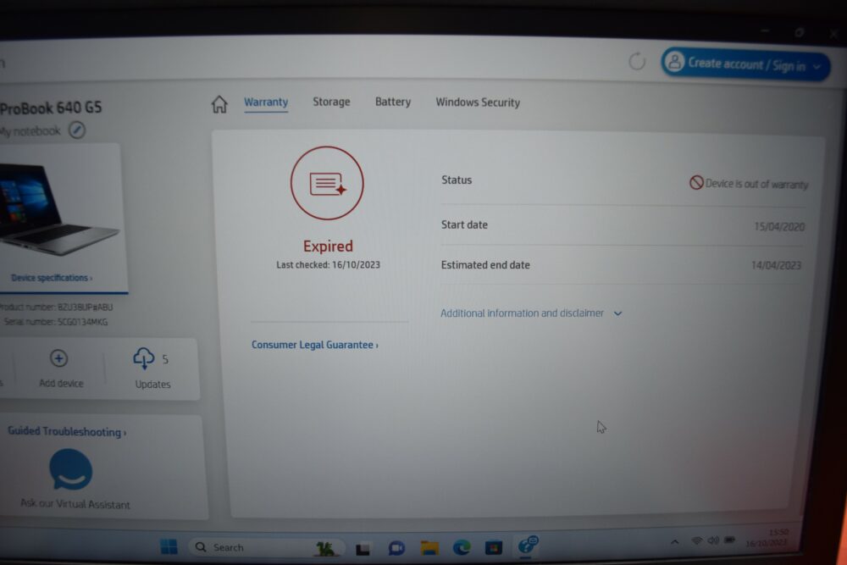Open File Explorer from the taskbar
Viewport: 847px width, 565px height.
(429, 548)
